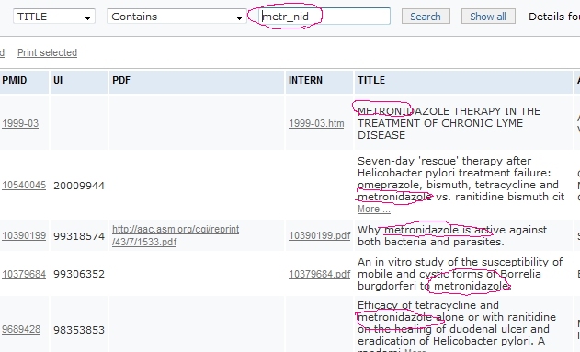Image resolution: width=580 pixels, height=352 pixels.
Task: Sort by PMID column header
Action: point(14,80)
